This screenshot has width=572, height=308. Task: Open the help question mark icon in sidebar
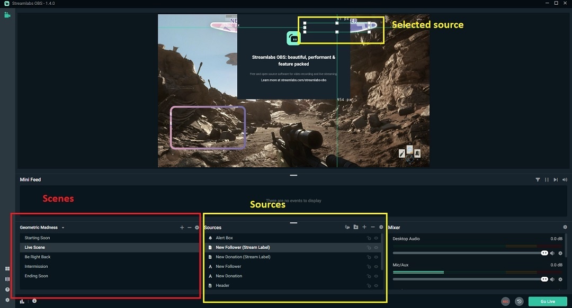tap(7, 289)
